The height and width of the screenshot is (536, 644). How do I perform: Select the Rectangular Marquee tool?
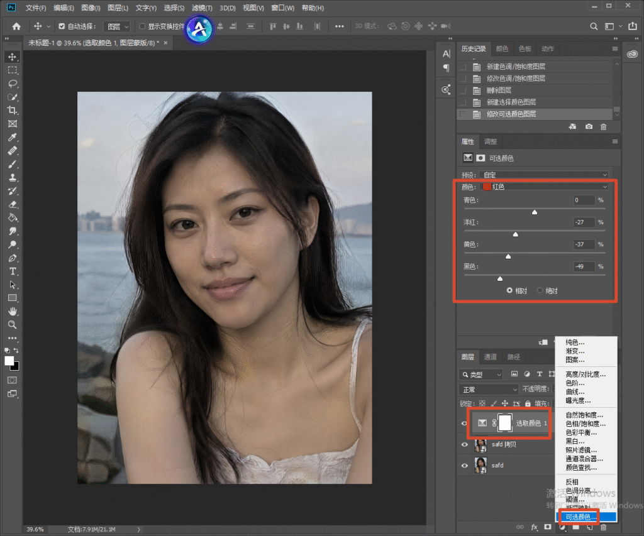tap(13, 70)
